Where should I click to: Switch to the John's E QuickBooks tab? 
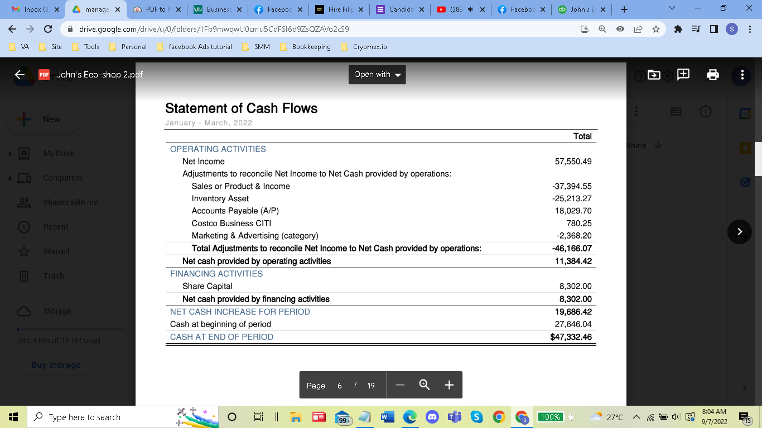coord(581,9)
